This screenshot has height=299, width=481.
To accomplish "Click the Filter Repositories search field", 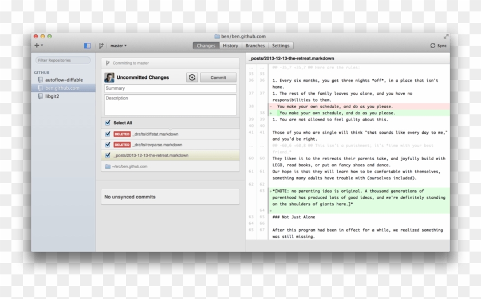I will [x=63, y=61].
